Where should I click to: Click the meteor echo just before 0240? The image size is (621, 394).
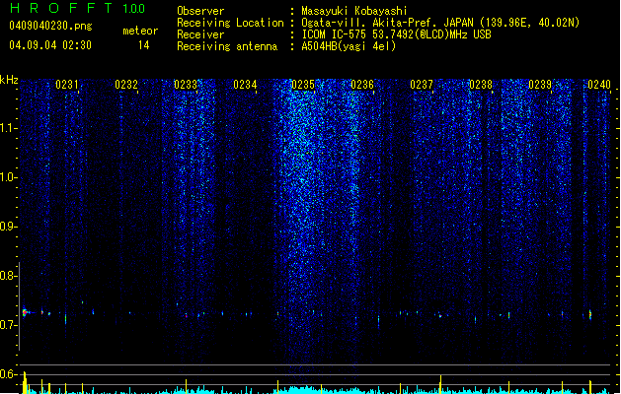coord(590,314)
